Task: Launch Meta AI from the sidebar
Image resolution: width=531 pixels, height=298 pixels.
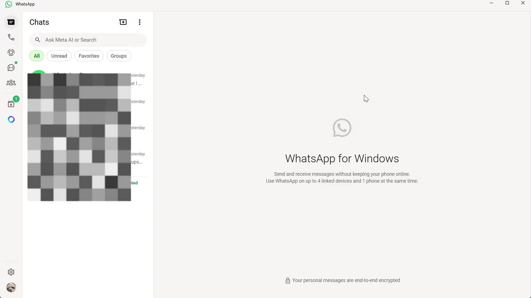Action: coord(11,119)
